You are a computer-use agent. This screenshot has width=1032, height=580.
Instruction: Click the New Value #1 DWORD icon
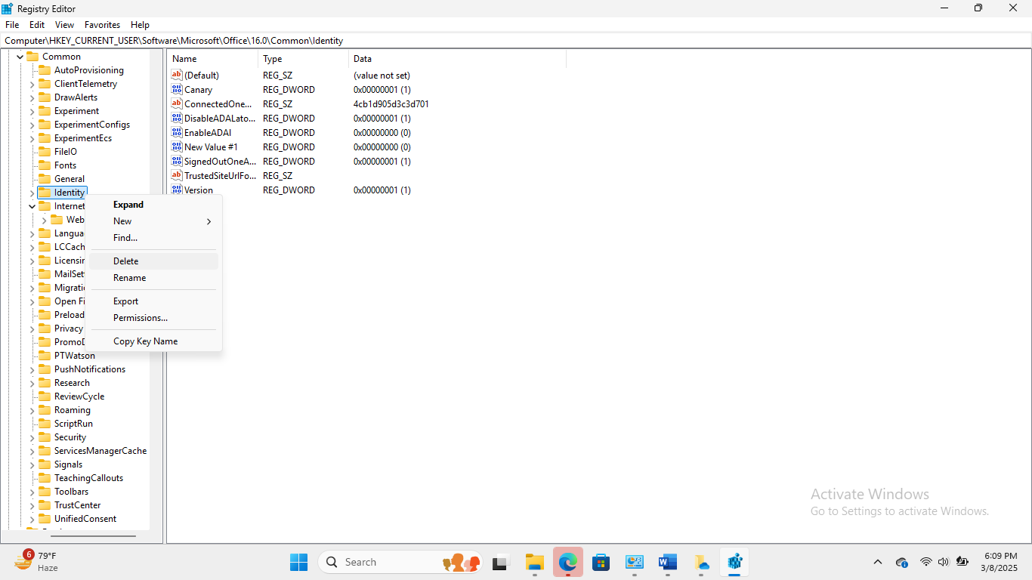coord(177,147)
